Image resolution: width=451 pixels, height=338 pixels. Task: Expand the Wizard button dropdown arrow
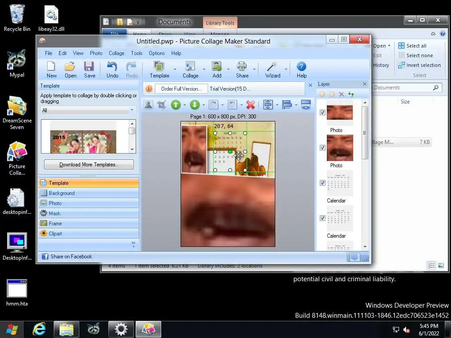coord(285,69)
